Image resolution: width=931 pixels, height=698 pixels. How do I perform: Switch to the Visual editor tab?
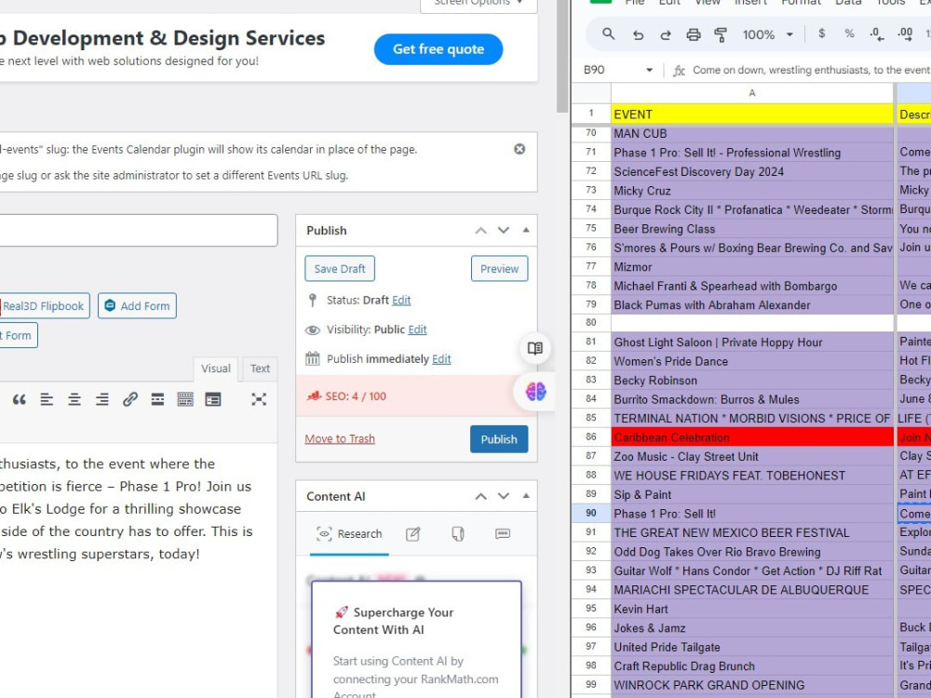216,369
